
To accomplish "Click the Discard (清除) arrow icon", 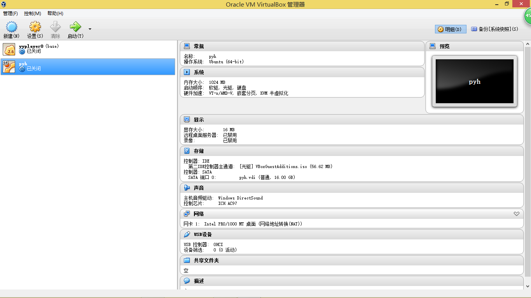I will click(x=56, y=26).
